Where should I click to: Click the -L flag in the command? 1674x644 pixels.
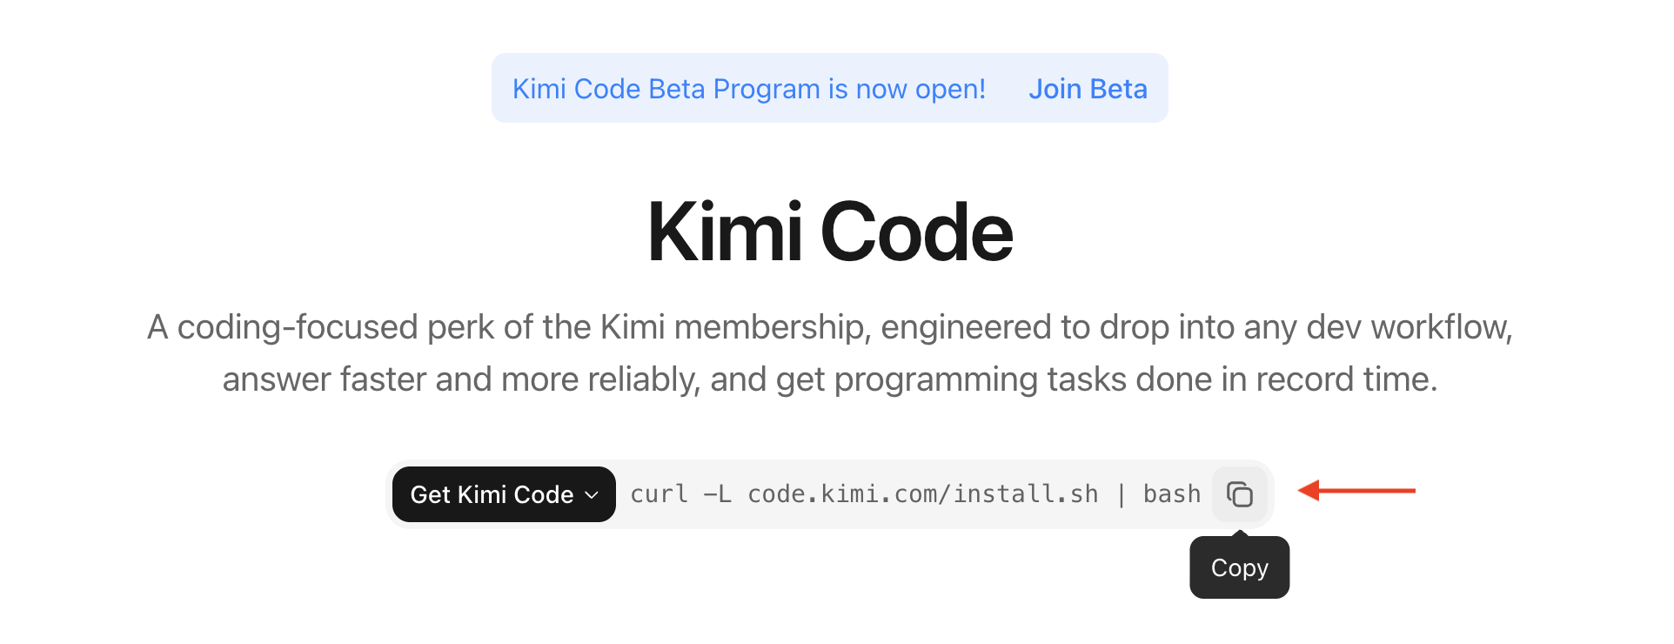[717, 494]
